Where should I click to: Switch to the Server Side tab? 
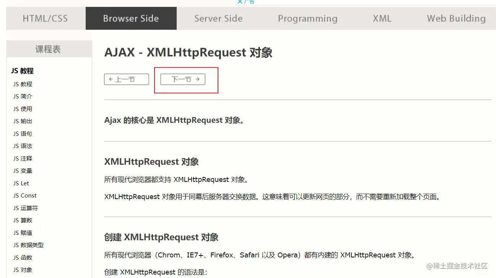point(218,18)
